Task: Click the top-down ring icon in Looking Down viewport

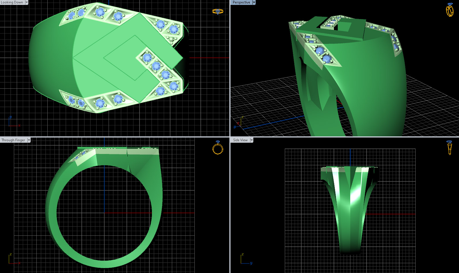Action: (218, 12)
